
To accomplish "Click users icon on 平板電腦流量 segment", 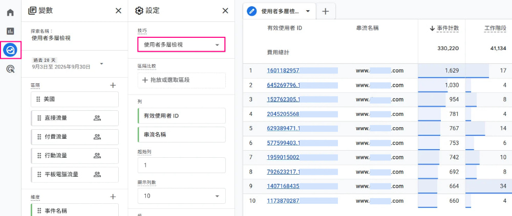I will pos(97,175).
